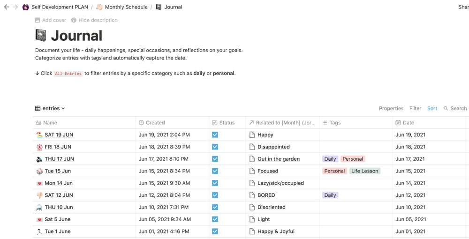Uncheck Status for Sat 5 June
The height and width of the screenshot is (239, 469).
215,219
